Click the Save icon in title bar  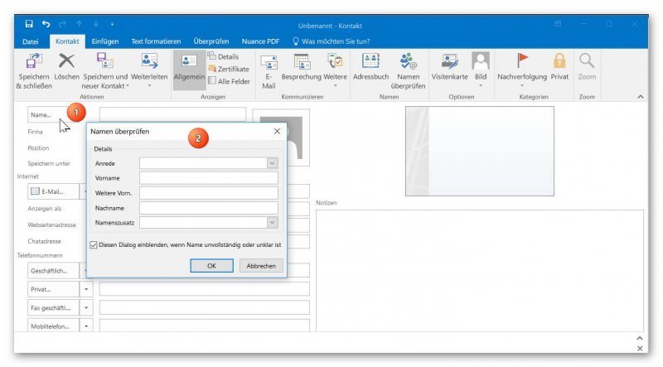coord(29,24)
